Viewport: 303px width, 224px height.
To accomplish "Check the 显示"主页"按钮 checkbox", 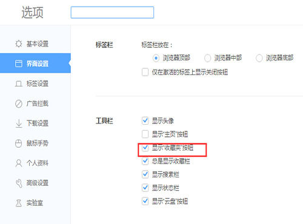I will 145,134.
